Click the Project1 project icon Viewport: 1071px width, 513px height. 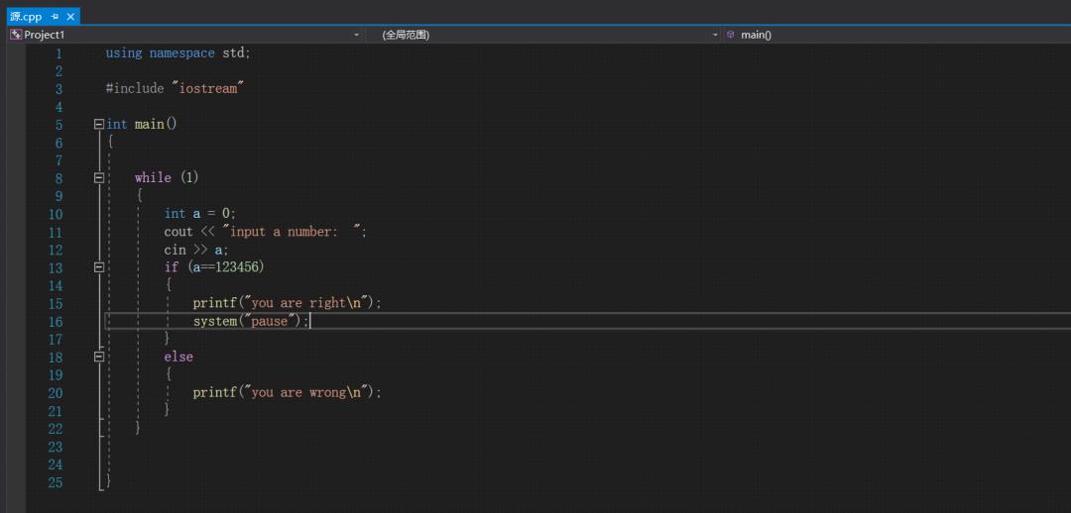pyautogui.click(x=17, y=34)
